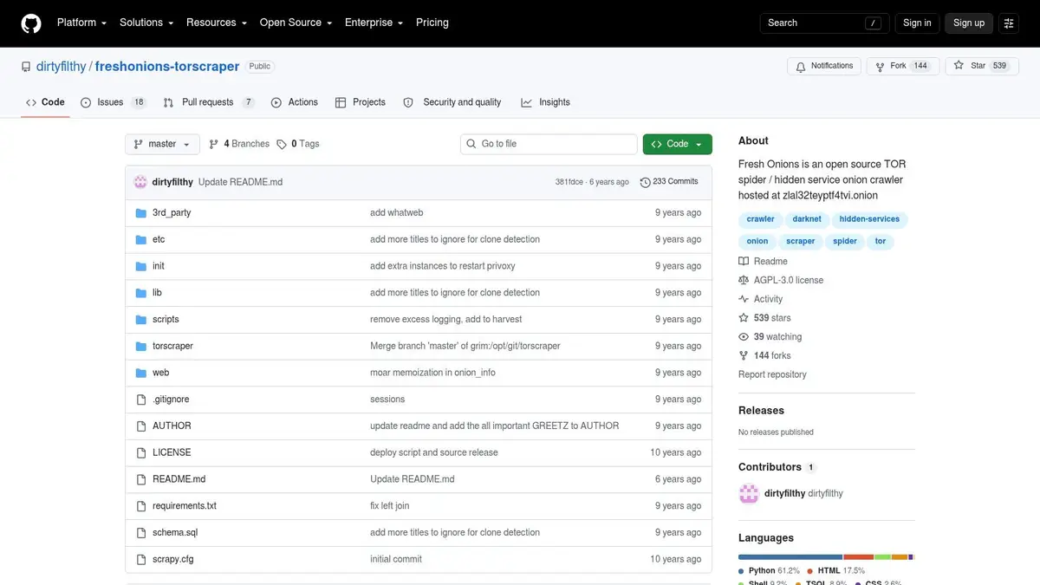The height and width of the screenshot is (585, 1040).
Task: Click the Sign in button
Action: click(917, 23)
